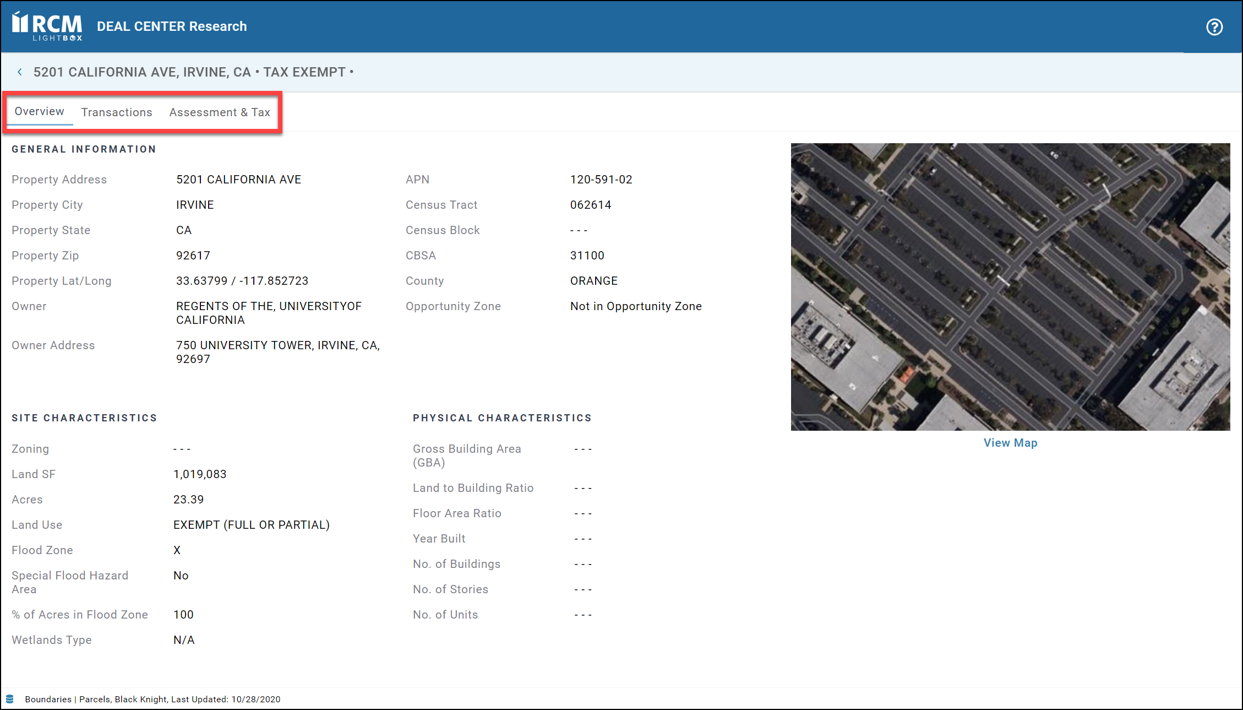Click the View Map link

[1010, 443]
